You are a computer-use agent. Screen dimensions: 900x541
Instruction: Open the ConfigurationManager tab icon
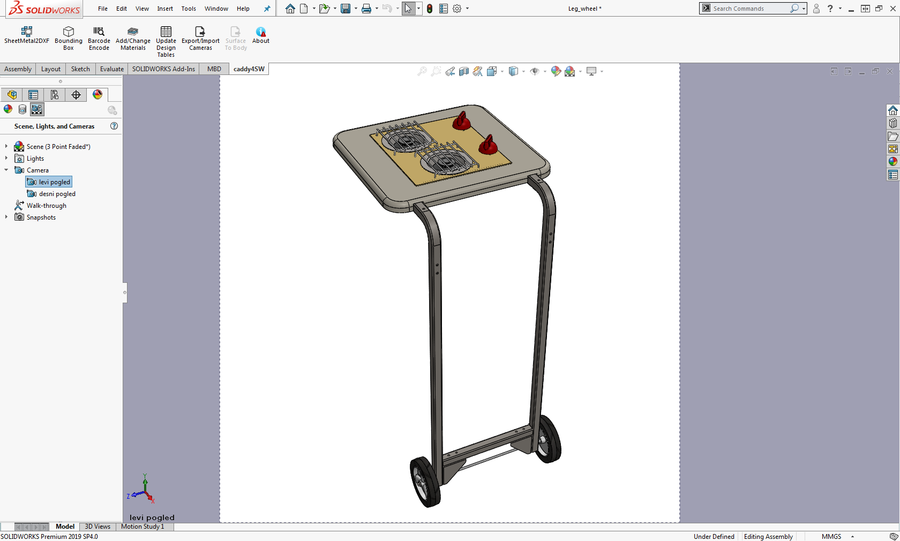[x=55, y=95]
